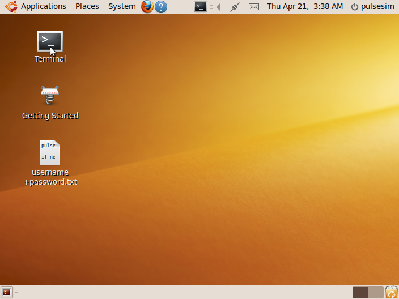Open the Applications menu
Viewport: 399px width, 299px height.
(43, 7)
